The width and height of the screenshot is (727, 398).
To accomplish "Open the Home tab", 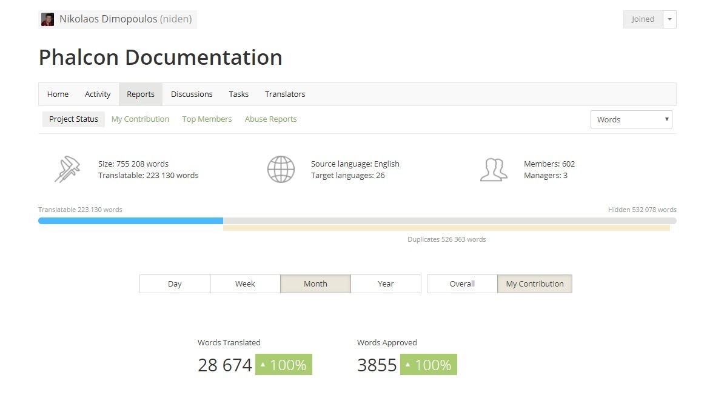I will pyautogui.click(x=58, y=94).
